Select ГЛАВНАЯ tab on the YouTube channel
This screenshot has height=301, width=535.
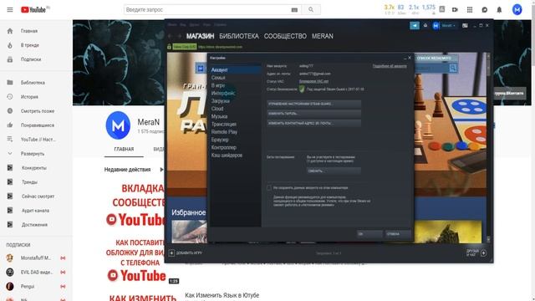tap(124, 149)
